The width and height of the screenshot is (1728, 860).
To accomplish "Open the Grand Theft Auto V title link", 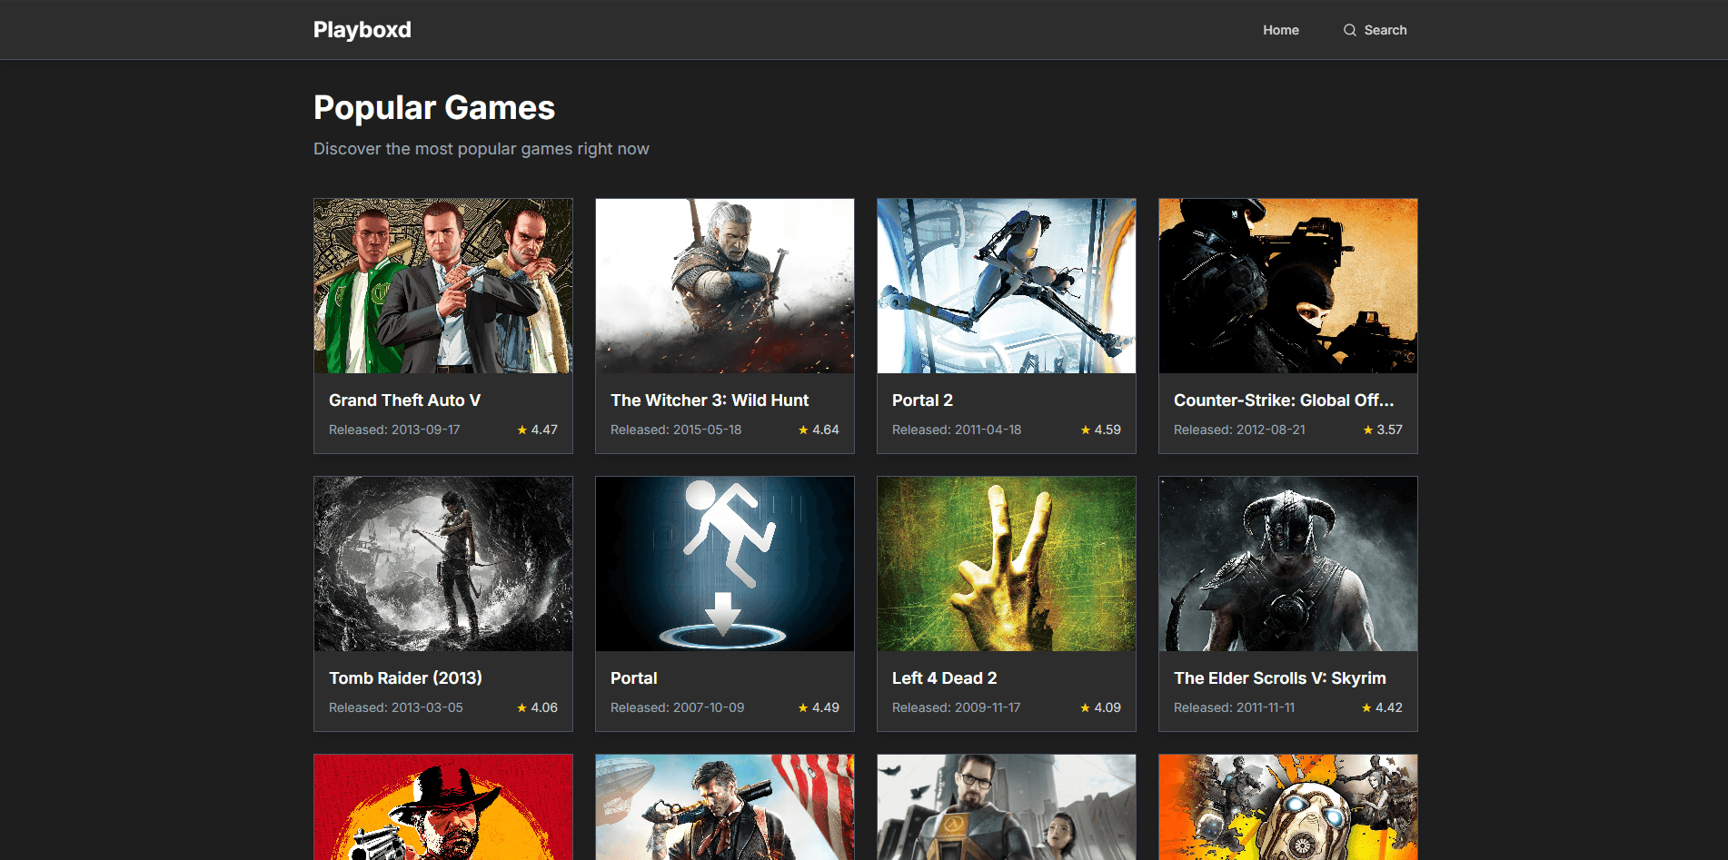I will click(x=404, y=400).
